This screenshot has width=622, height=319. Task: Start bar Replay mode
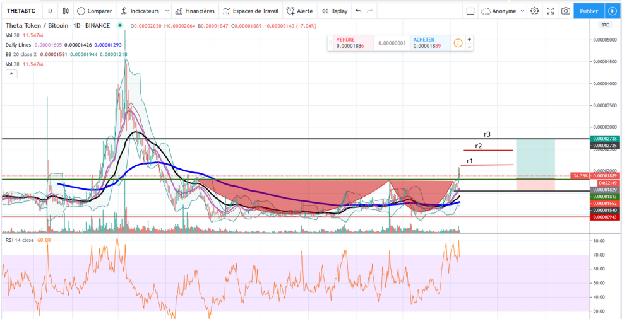[335, 11]
